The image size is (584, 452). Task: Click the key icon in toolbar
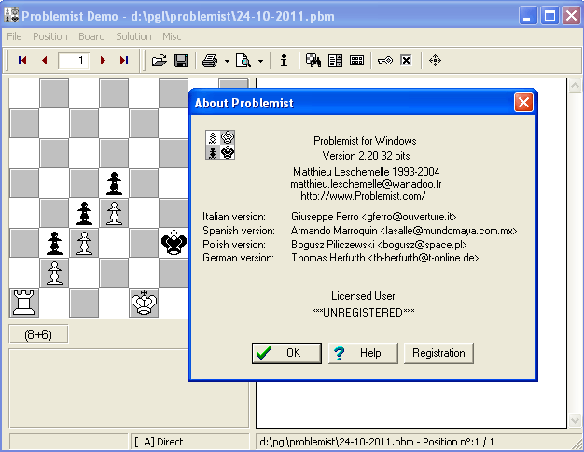point(384,60)
